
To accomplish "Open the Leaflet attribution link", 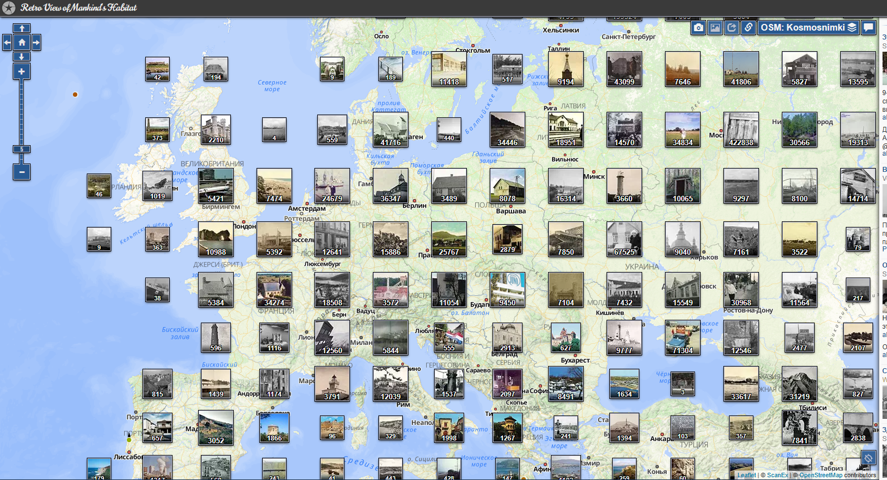I will pyautogui.click(x=746, y=476).
